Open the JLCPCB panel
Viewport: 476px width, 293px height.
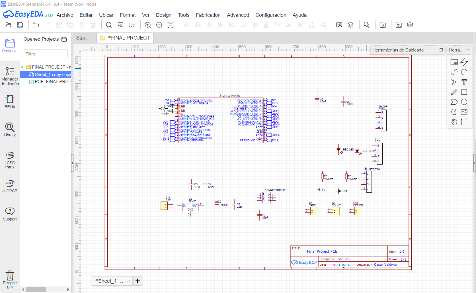[x=10, y=186]
